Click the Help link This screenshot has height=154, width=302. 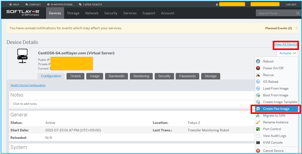[x=14, y=4]
